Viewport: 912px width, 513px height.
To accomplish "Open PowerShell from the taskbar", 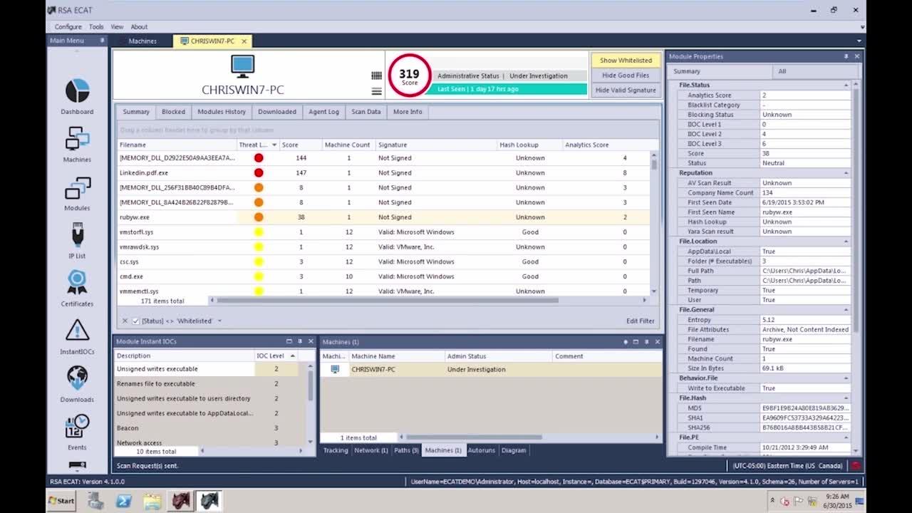I will (x=124, y=501).
